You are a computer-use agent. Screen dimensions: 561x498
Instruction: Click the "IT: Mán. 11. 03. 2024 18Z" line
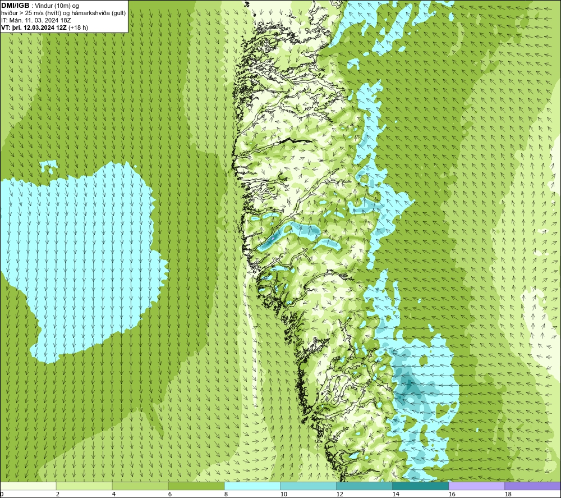[36, 20]
